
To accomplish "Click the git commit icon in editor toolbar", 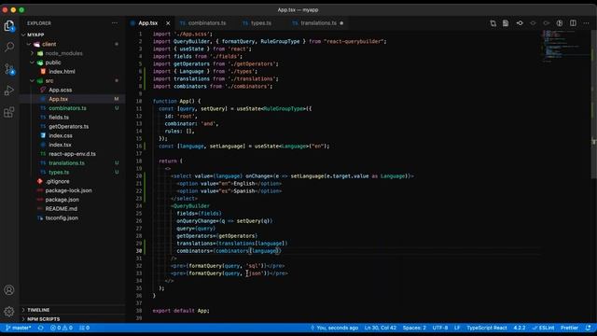I will pos(520,23).
